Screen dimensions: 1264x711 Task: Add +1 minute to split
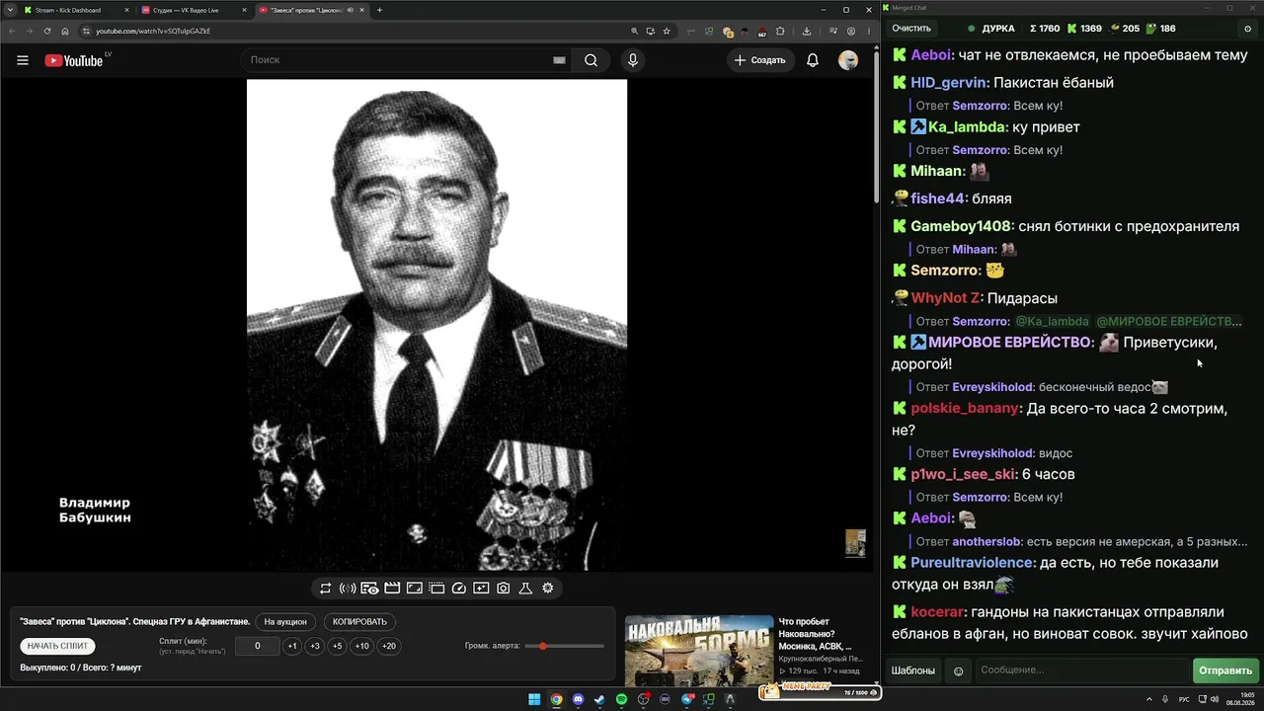point(292,647)
